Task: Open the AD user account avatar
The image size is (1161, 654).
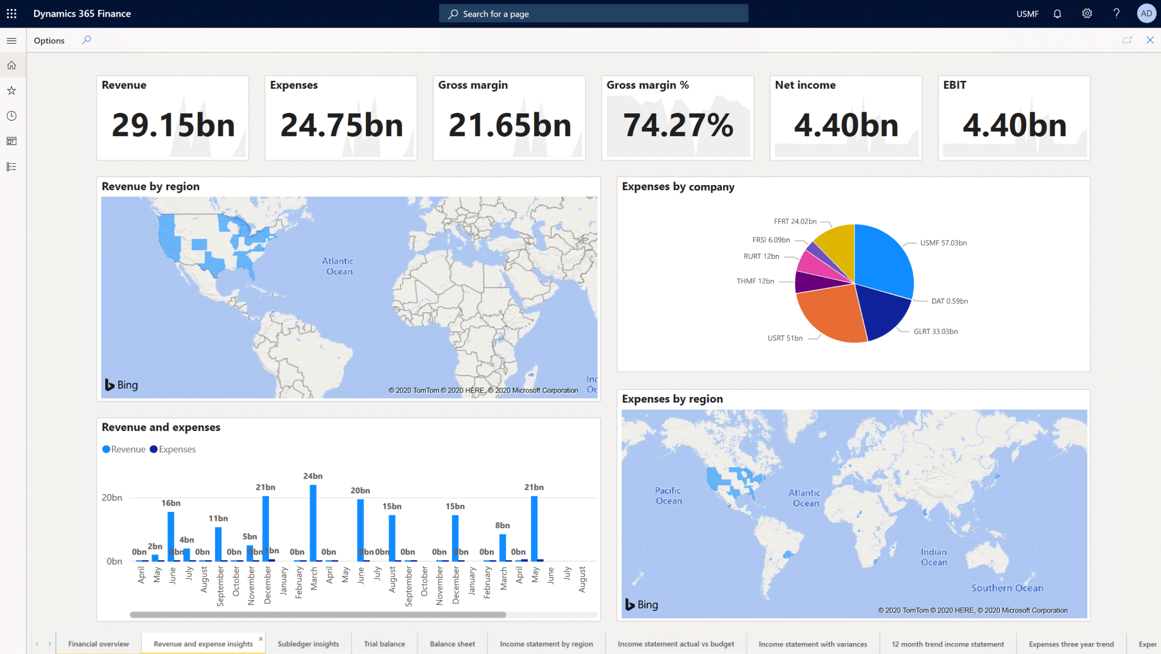Action: tap(1146, 13)
